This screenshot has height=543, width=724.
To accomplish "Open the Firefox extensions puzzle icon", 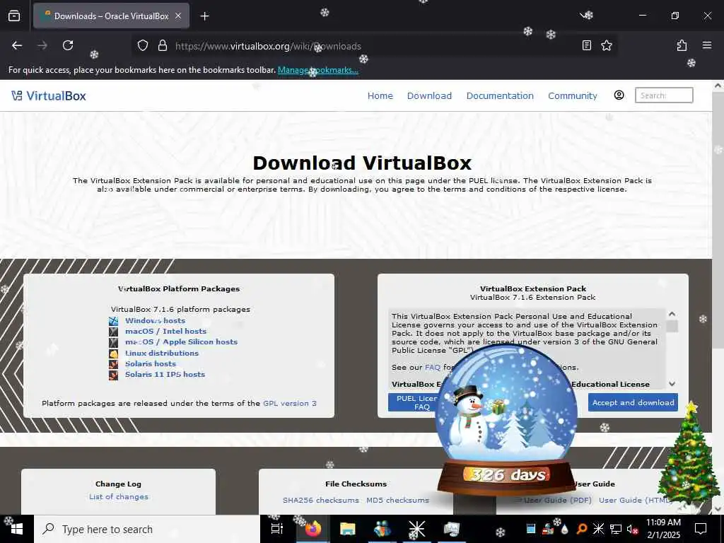I will tap(682, 45).
